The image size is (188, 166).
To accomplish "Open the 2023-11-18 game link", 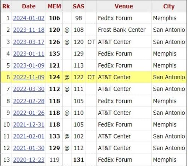I will pos(29,30).
